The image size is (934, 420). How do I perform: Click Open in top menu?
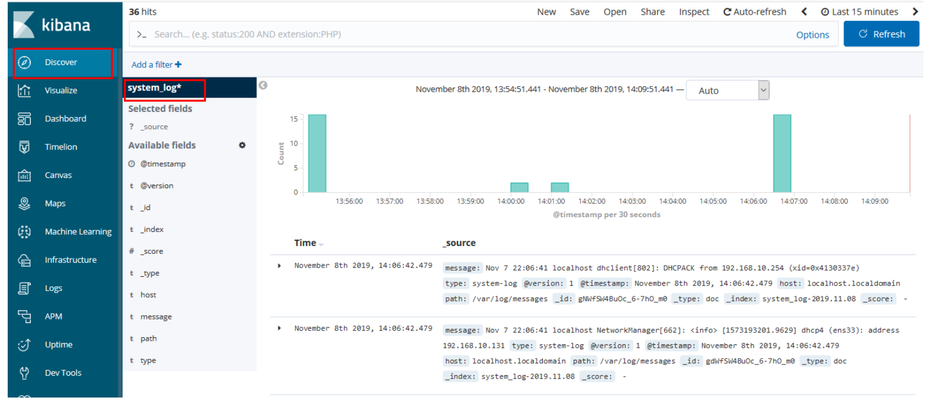click(615, 11)
